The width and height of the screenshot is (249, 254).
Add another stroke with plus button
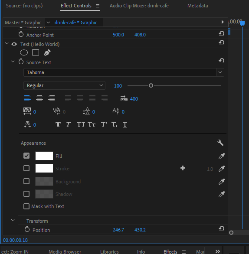(x=183, y=168)
